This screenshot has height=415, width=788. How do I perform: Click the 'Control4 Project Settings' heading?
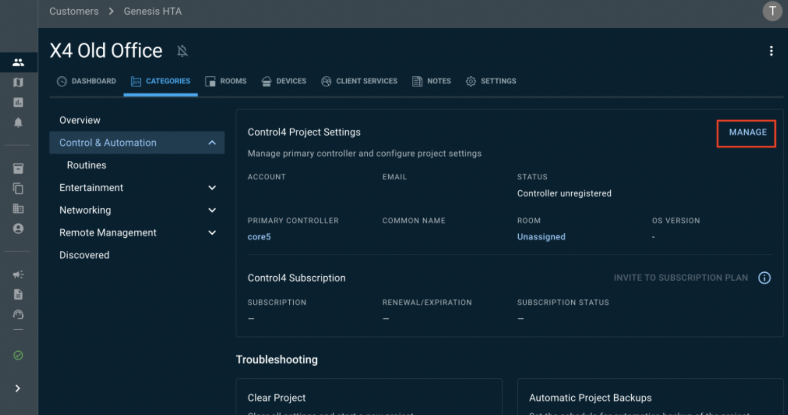click(304, 132)
